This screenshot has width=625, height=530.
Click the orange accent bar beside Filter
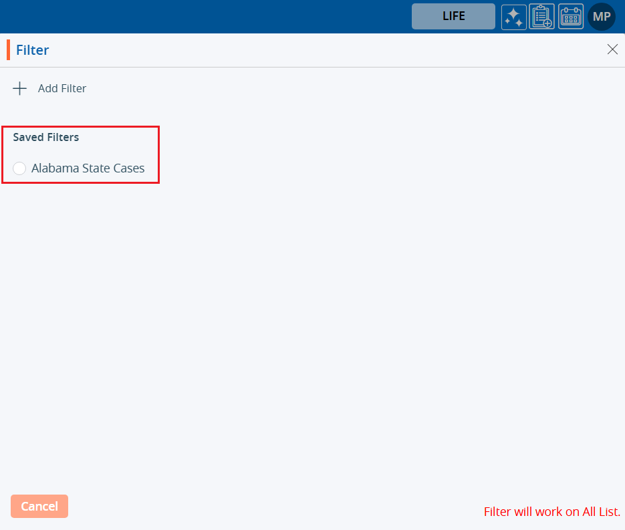point(8,50)
